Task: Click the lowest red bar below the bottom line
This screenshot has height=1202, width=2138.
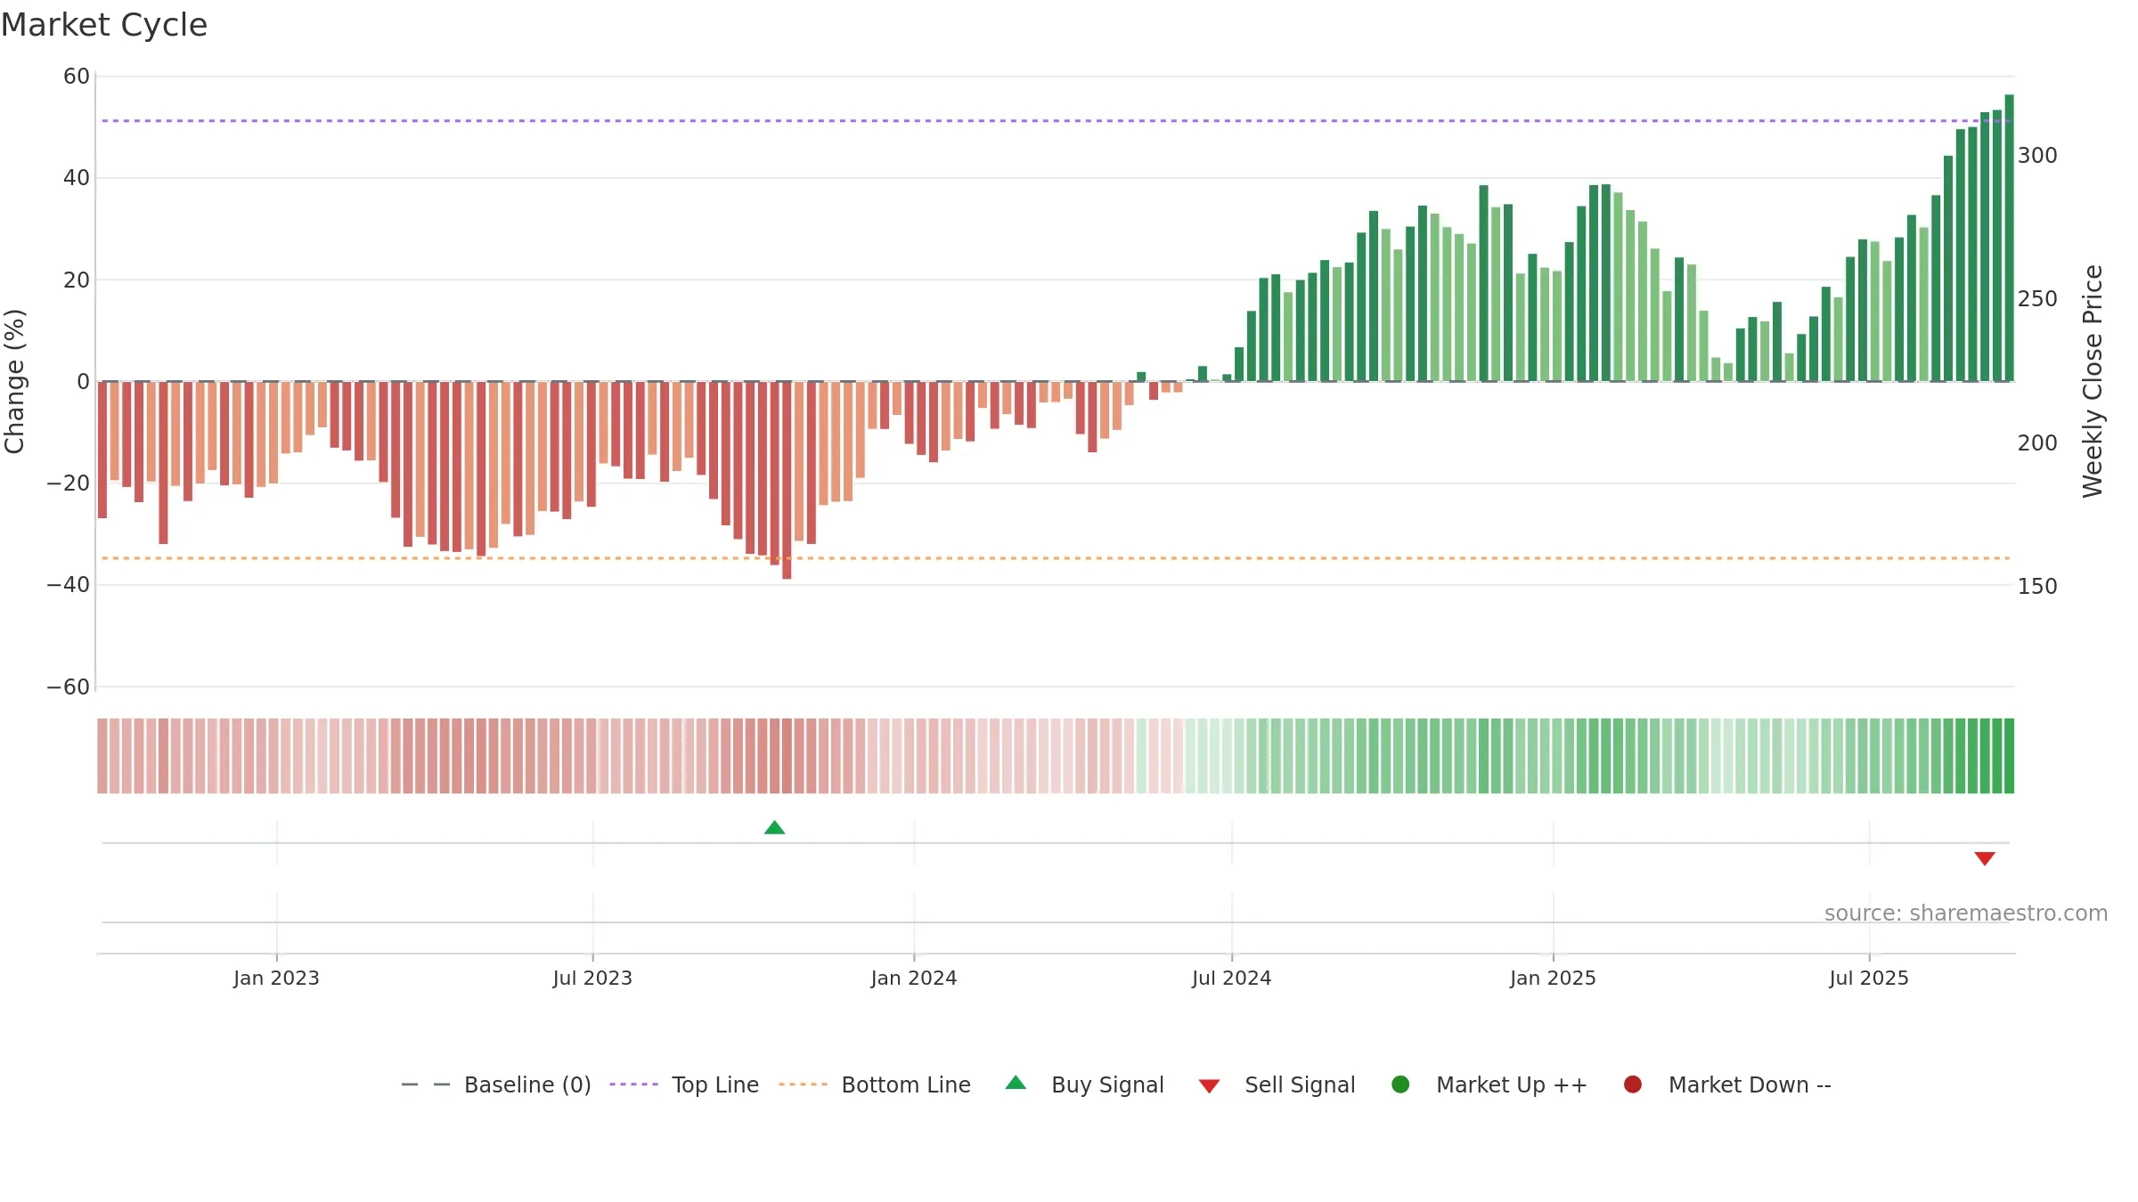Action: (x=787, y=481)
